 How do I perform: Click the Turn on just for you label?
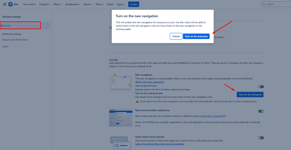pos(146,86)
